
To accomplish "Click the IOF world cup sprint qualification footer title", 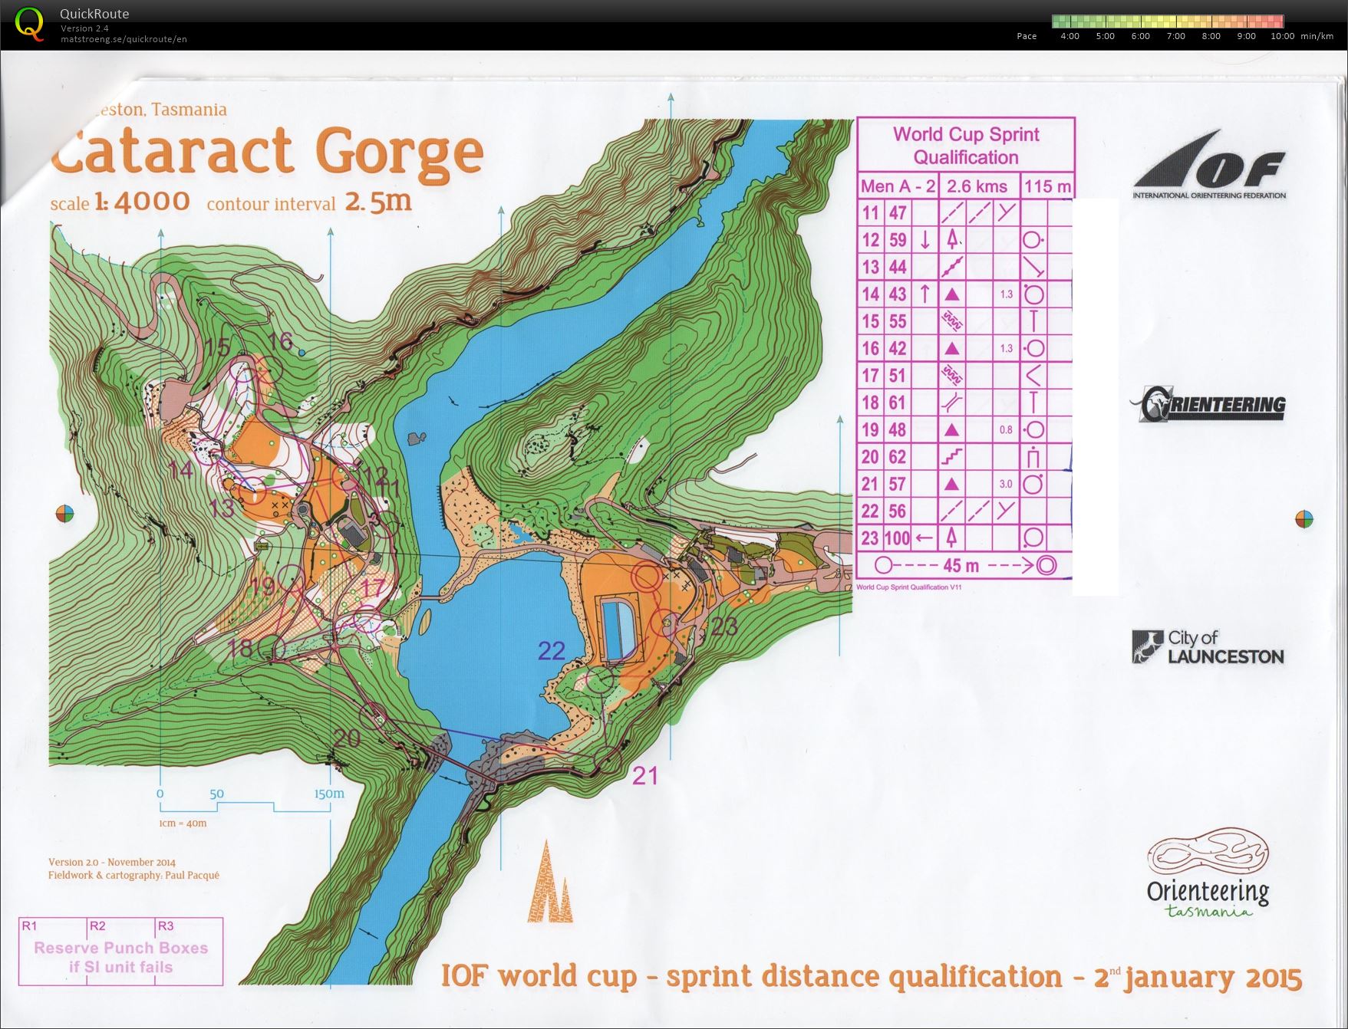I will [872, 977].
